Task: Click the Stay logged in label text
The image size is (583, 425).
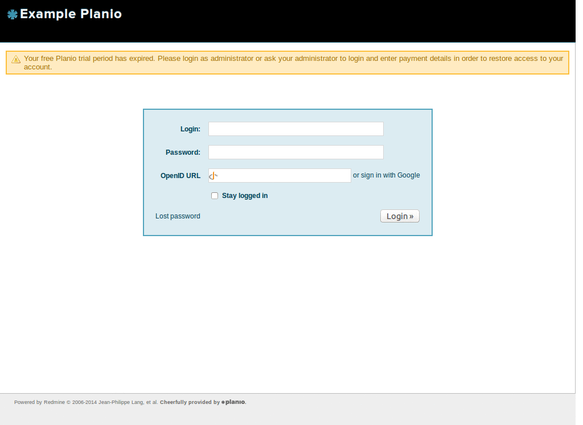Action: [245, 196]
